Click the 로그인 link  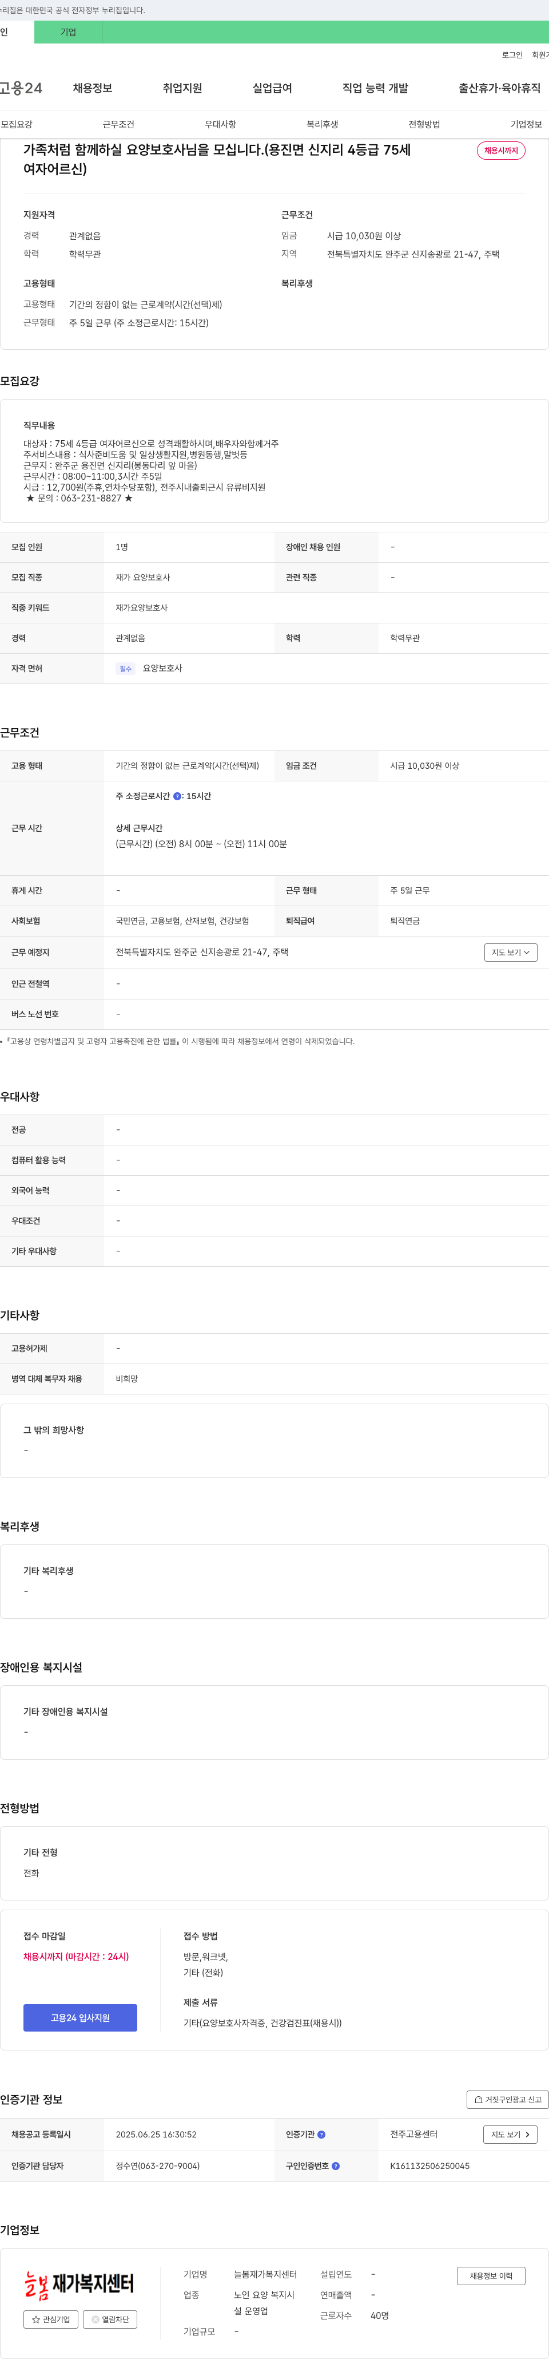(512, 55)
